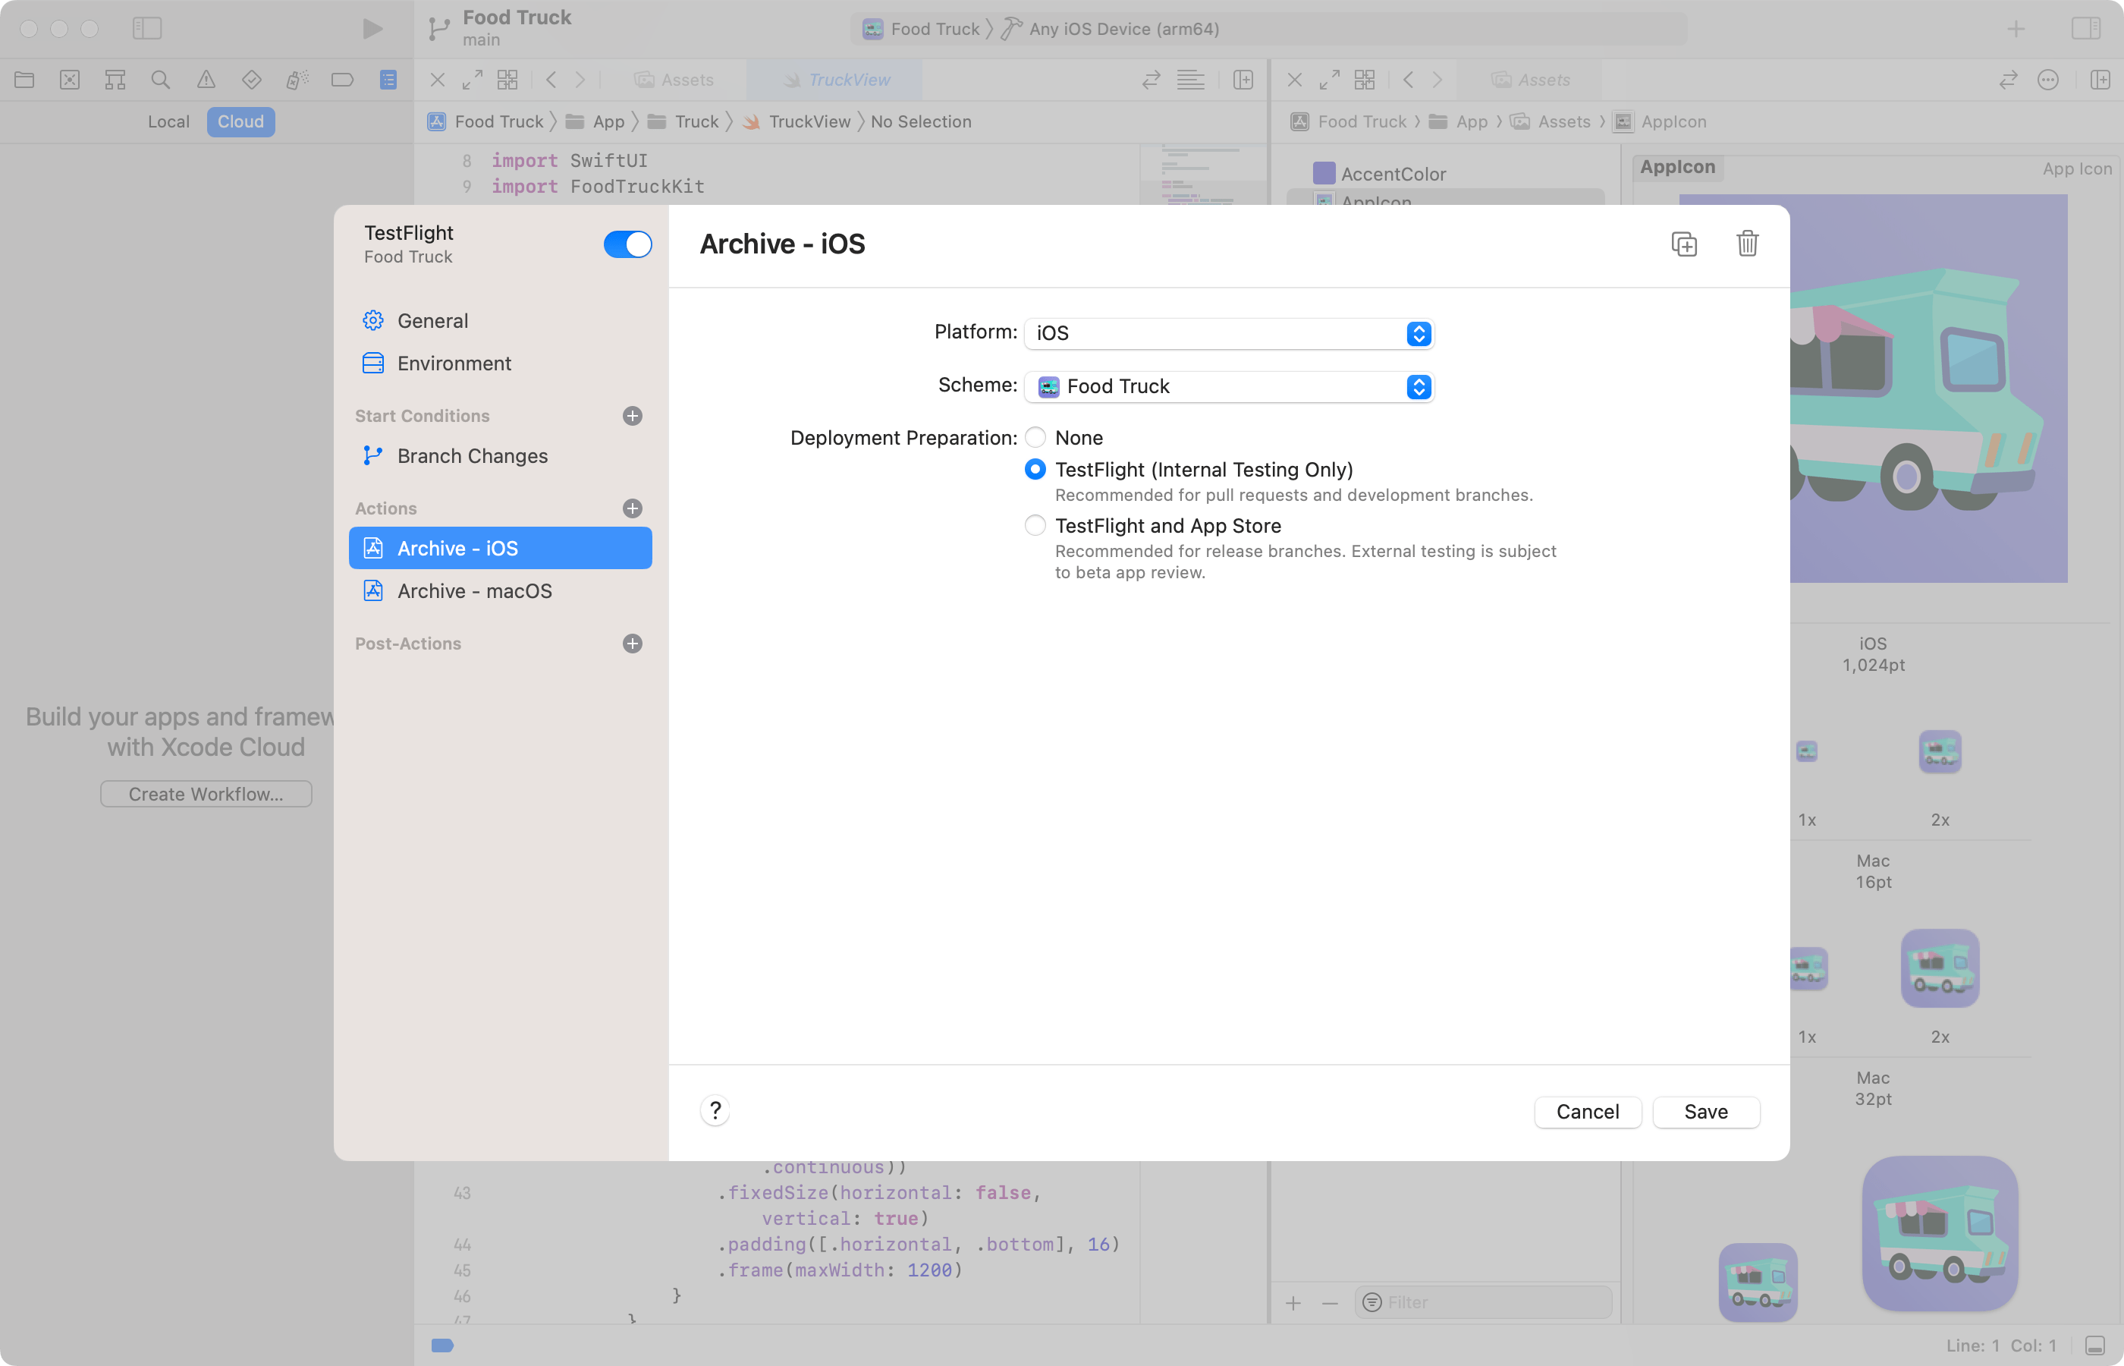Duplicate the Archive - iOS action
The height and width of the screenshot is (1366, 2124).
click(1683, 244)
